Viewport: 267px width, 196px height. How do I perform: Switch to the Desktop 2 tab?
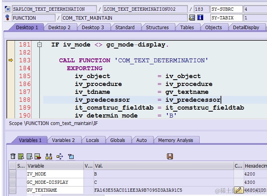pos(59,28)
